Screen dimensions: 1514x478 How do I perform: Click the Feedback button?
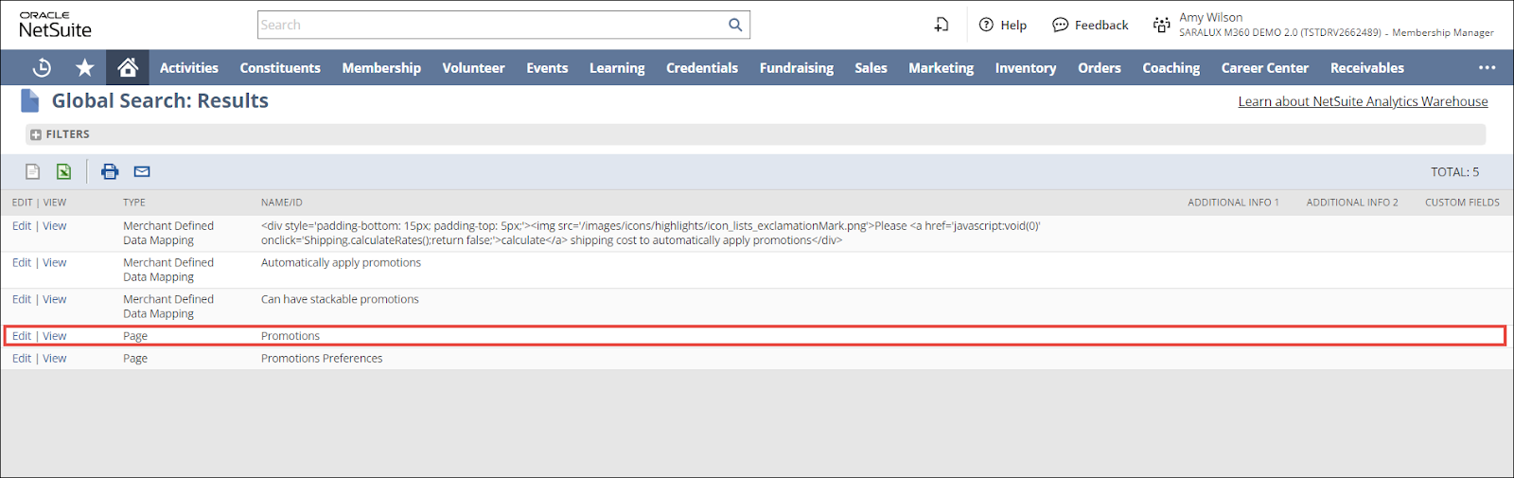click(x=1090, y=26)
